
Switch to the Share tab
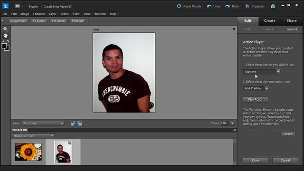coord(292,20)
